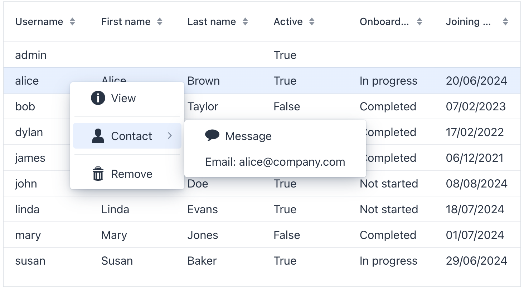Sort by Last name column arrows

point(245,22)
